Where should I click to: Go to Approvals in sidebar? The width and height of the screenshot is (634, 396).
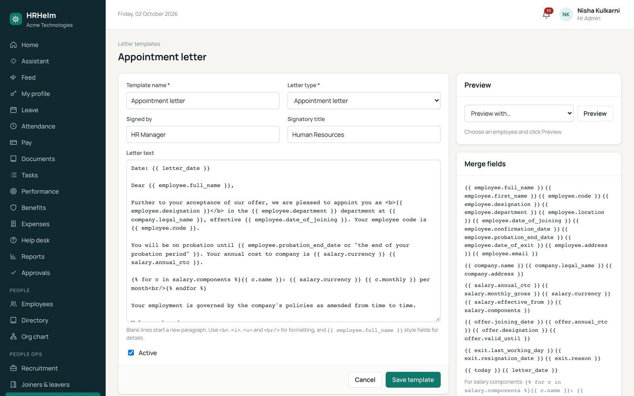53,272
